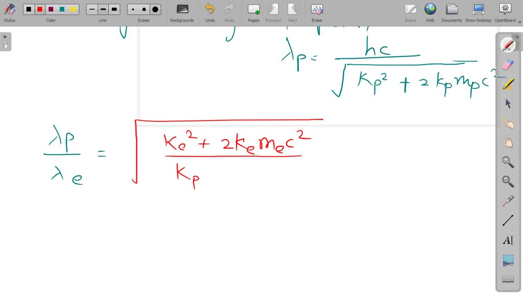
Task: Select the thinnest line width
Action: (x=92, y=9)
